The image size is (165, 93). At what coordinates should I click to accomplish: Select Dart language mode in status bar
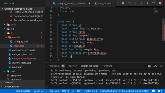(79, 91)
